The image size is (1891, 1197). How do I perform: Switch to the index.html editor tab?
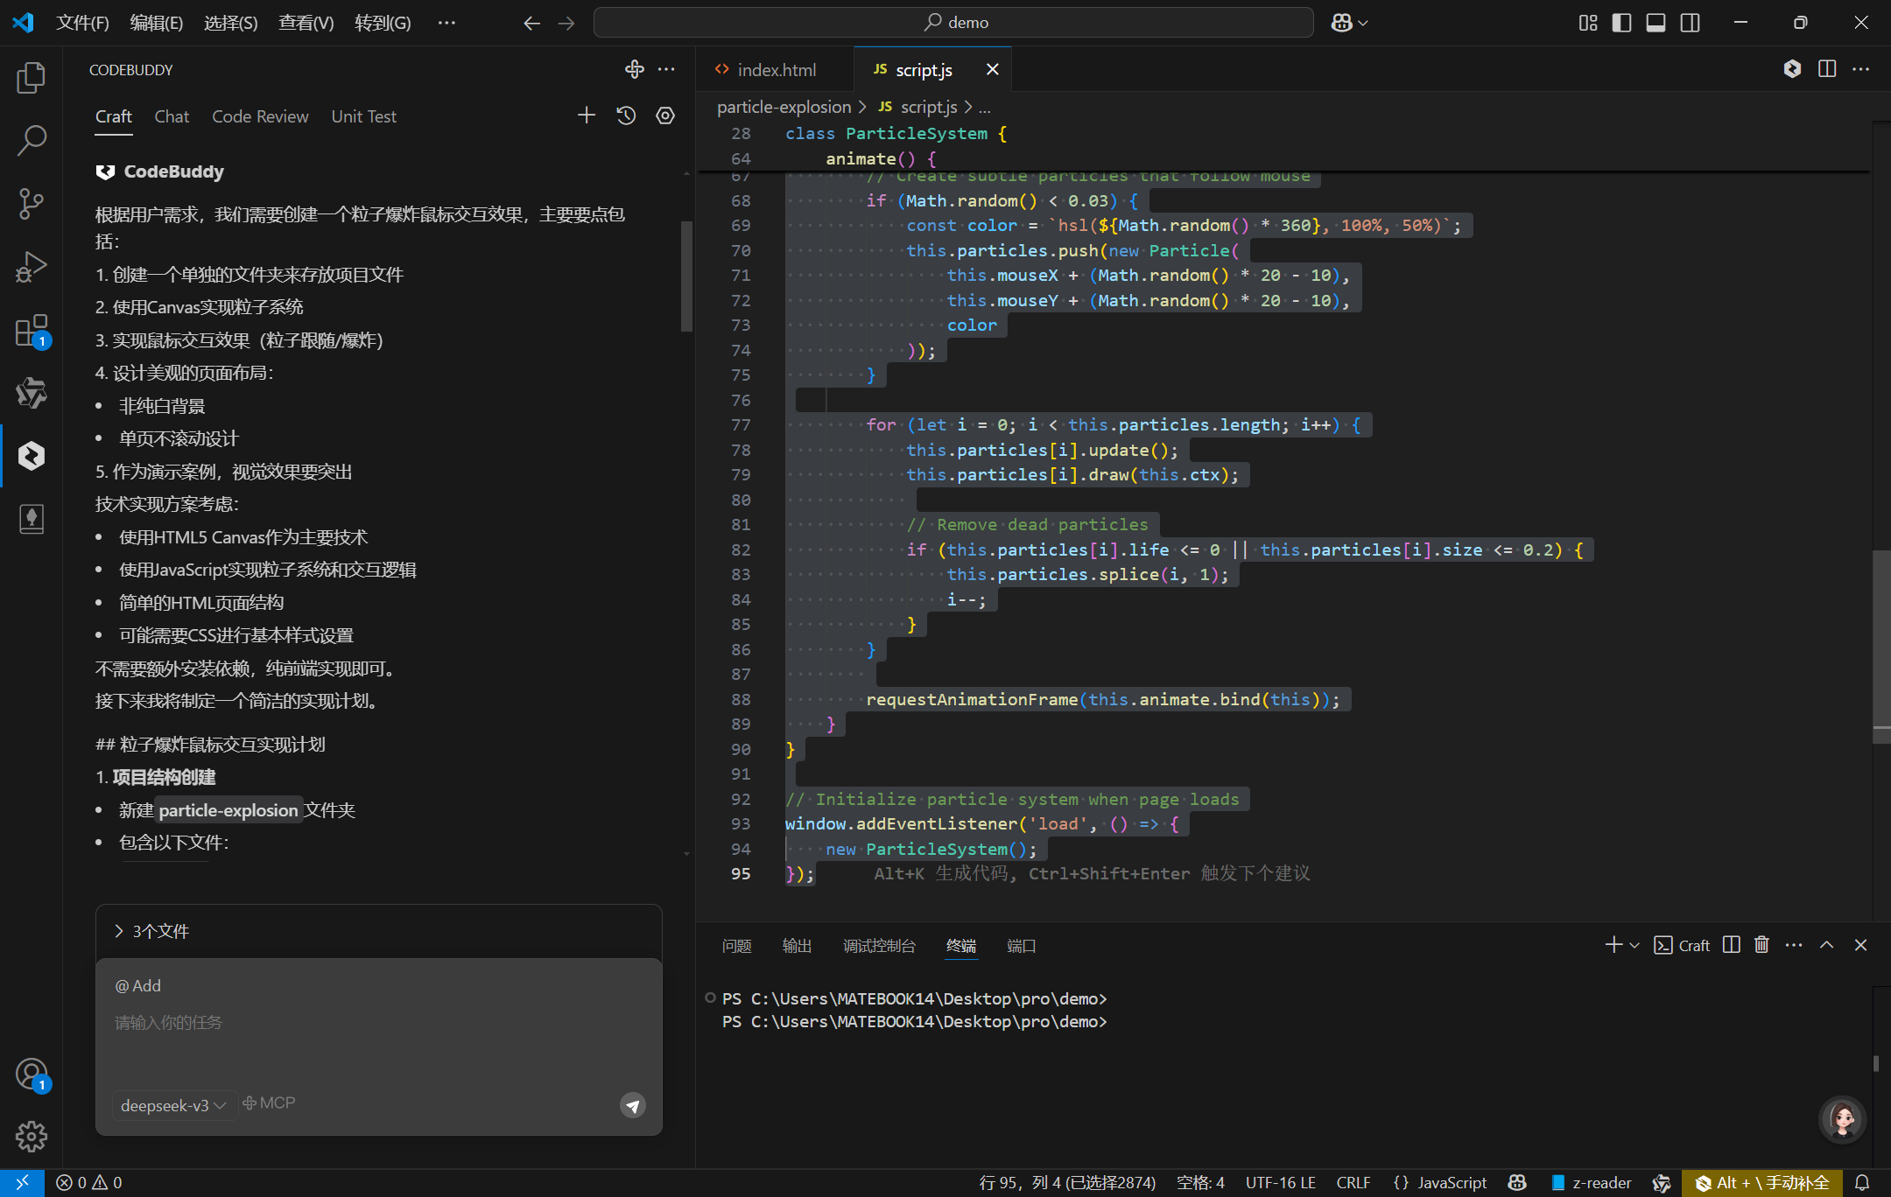click(776, 70)
